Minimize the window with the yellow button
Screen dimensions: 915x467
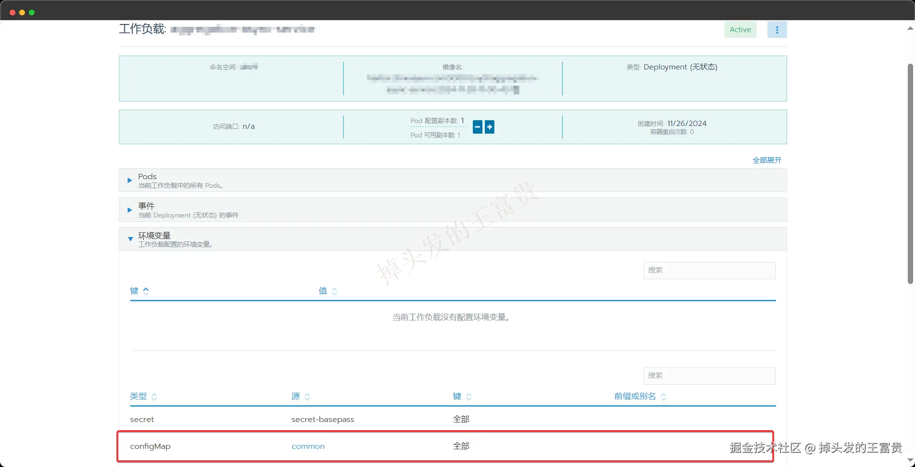pyautogui.click(x=22, y=12)
